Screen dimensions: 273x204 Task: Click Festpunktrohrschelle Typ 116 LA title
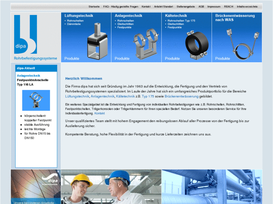pyautogui.click(x=33, y=82)
